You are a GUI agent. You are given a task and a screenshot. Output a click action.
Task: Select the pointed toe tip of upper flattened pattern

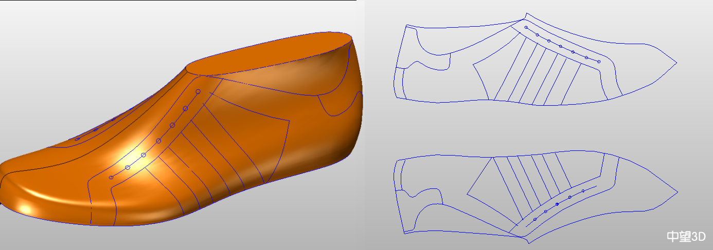click(675, 63)
